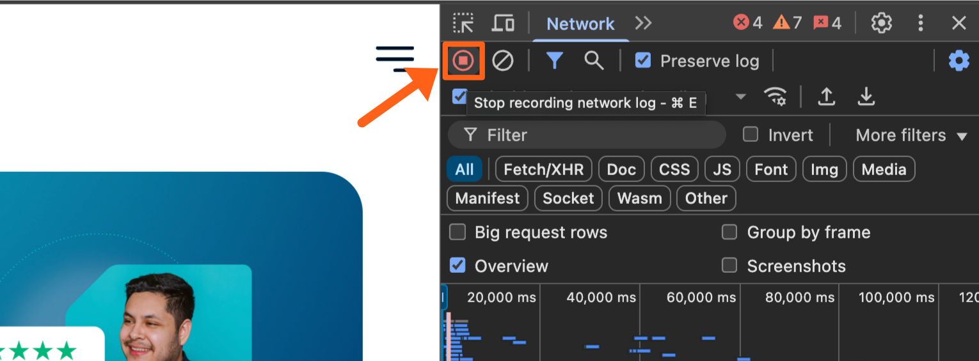Viewport: 979px width, 361px height.
Task: Open network search with magnifier icon
Action: click(x=594, y=61)
